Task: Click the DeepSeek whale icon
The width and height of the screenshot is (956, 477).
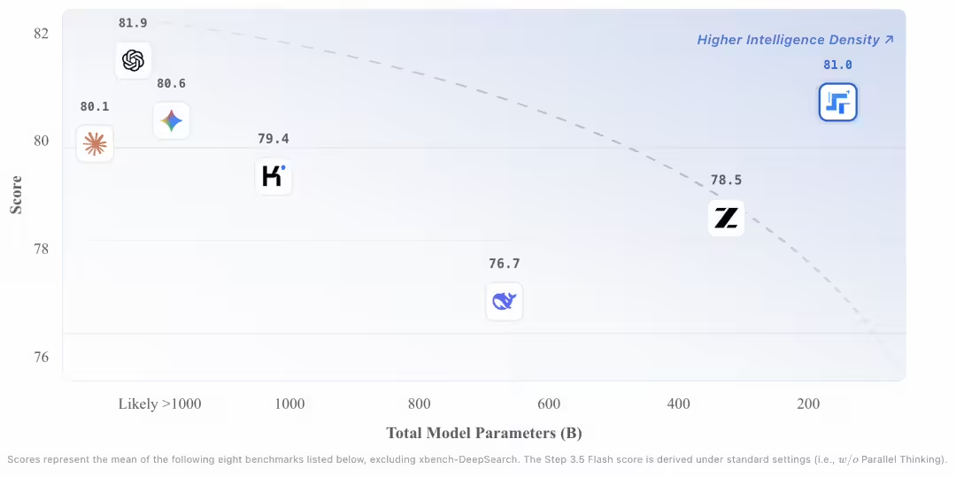Action: tap(505, 302)
